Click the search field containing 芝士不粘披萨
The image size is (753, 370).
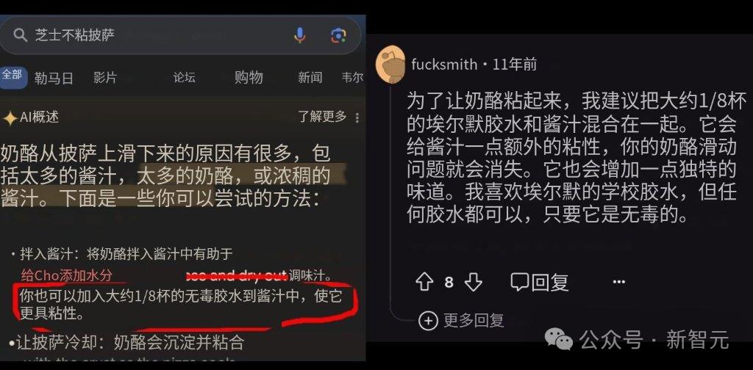(x=180, y=35)
